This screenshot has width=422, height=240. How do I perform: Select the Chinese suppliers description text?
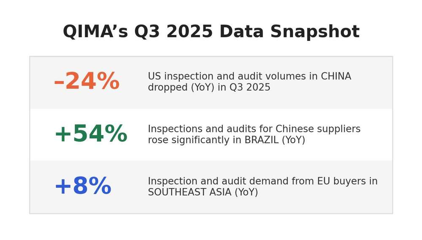pos(254,134)
